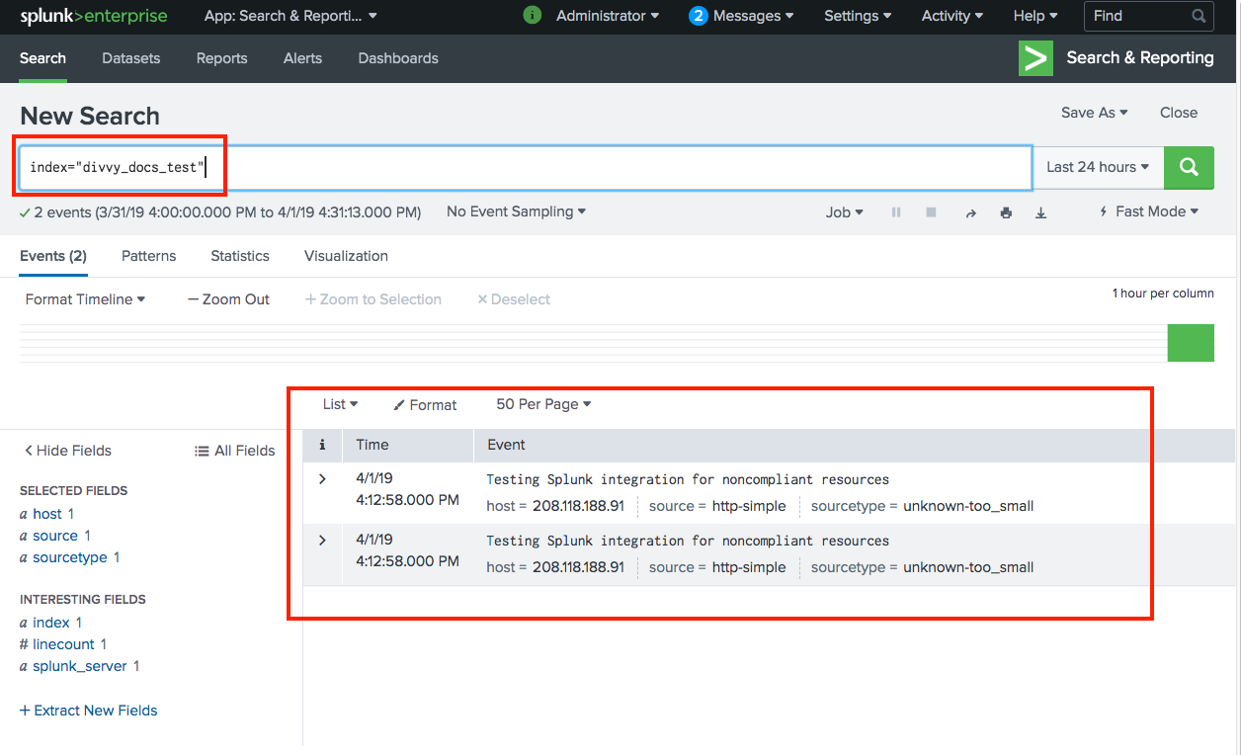1241x755 pixels.
Task: Click the splunk enterprise logo
Action: click(x=94, y=16)
